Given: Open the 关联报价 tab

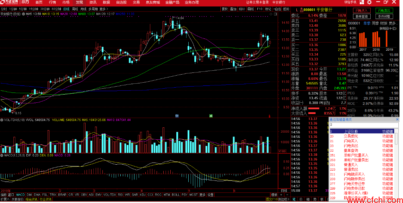Looking at the screenshot, I should point(18,199).
